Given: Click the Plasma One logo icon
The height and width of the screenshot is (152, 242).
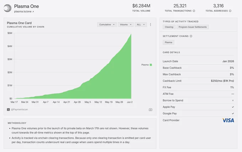Looking at the screenshot, I should click(7, 8).
